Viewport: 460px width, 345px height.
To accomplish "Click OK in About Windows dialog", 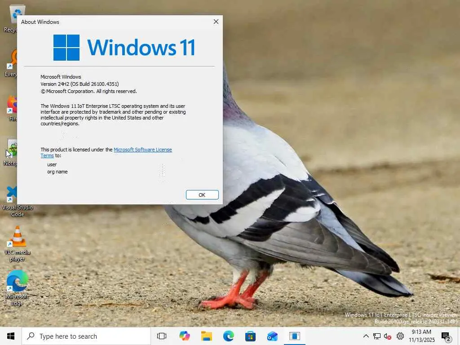I will tap(202, 195).
